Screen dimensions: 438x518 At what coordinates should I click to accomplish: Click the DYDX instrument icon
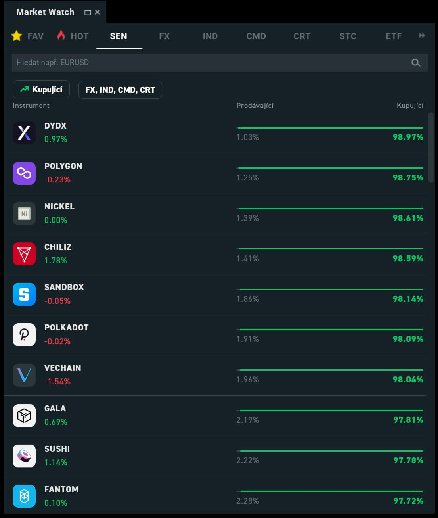click(24, 132)
